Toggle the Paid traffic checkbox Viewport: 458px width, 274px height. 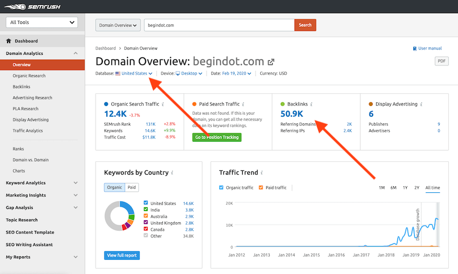(x=261, y=188)
